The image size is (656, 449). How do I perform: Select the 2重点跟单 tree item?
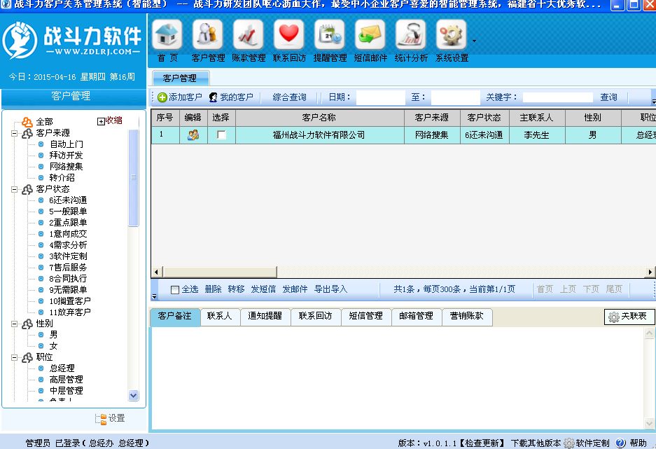(x=68, y=223)
